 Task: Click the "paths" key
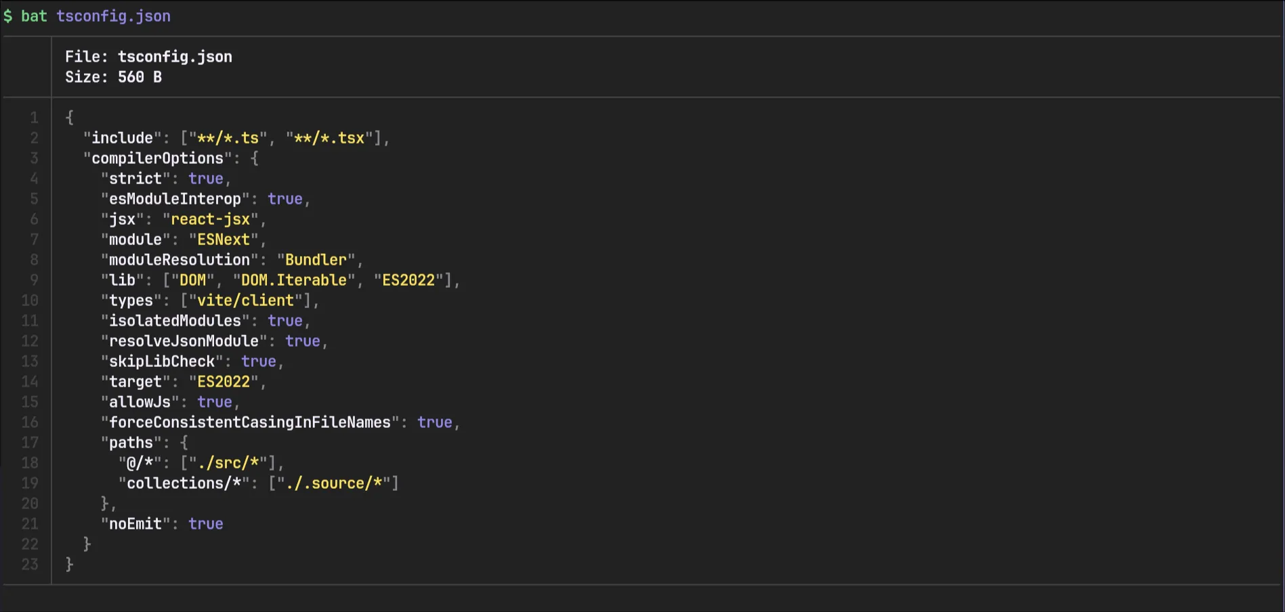click(131, 443)
